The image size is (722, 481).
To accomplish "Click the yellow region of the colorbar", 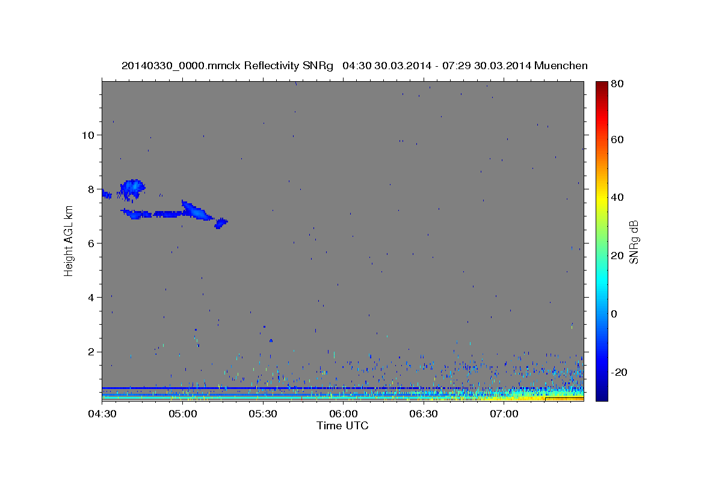I will click(602, 198).
